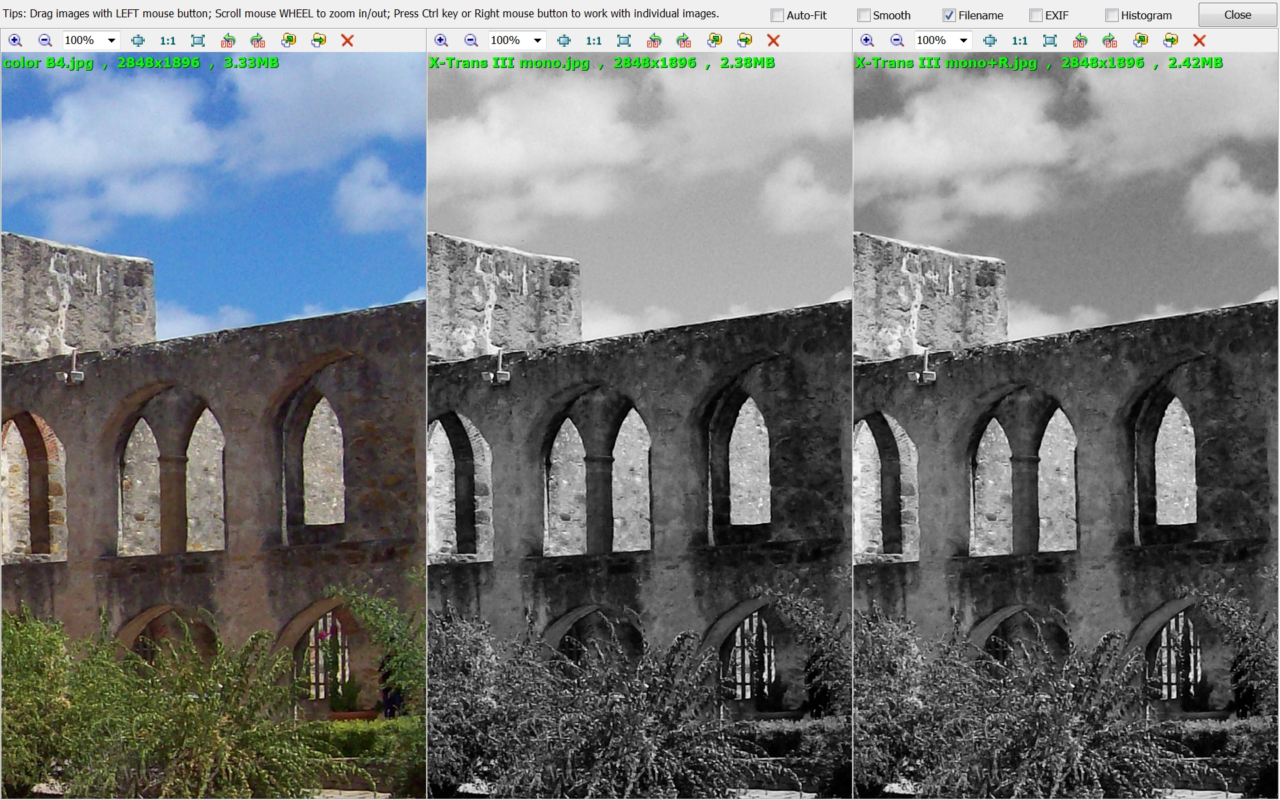Move to folder icon in middle panel
Image resolution: width=1280 pixels, height=800 pixels.
[x=745, y=41]
